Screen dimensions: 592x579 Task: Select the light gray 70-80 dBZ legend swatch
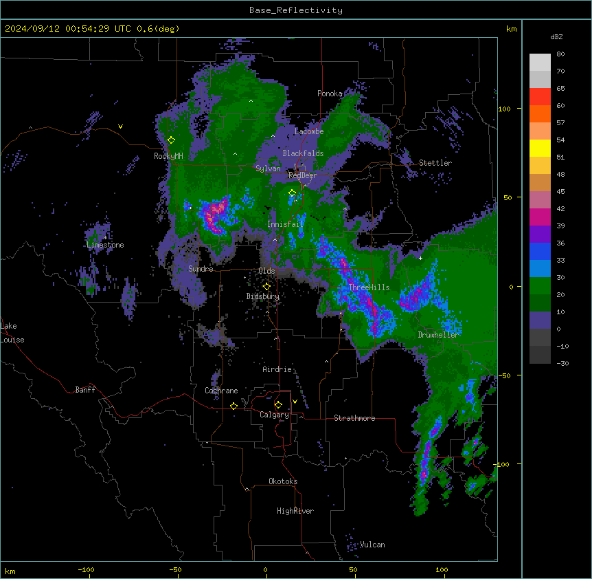(x=540, y=63)
